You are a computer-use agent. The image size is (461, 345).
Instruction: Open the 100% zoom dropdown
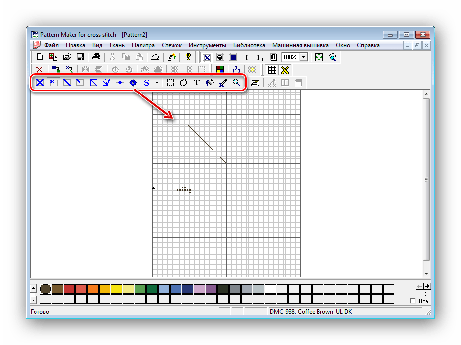pos(303,57)
